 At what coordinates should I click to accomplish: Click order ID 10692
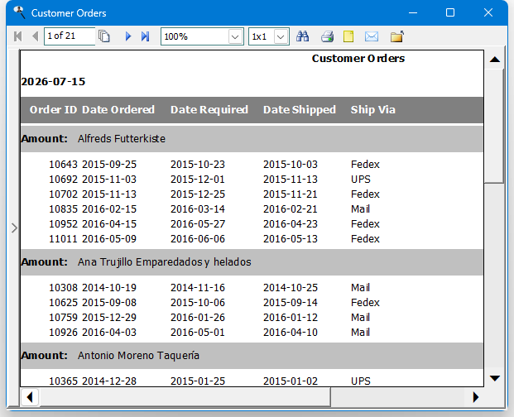63,180
